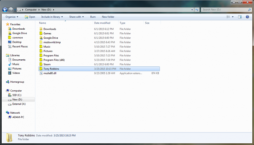This screenshot has height=145, width=254.
Task: Open the Include in library menu
Action: (x=52, y=17)
